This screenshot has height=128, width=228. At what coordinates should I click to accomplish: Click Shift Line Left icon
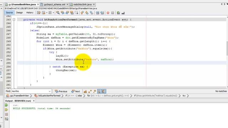[97, 13]
